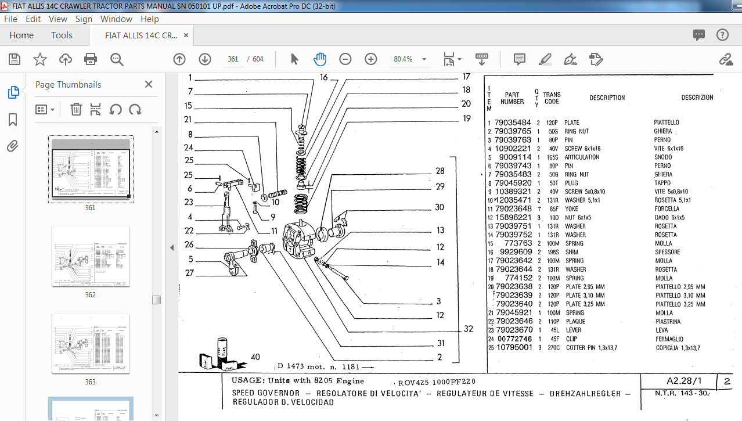Open the Help menu
The image size is (742, 421).
(x=150, y=19)
